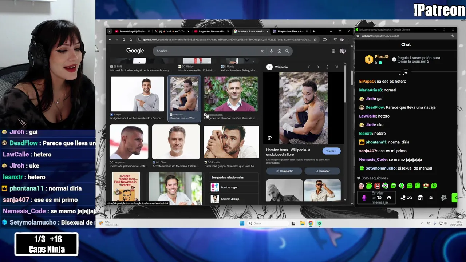Click the purple microphone in chat
The width and height of the screenshot is (466, 262).
pyautogui.click(x=364, y=198)
